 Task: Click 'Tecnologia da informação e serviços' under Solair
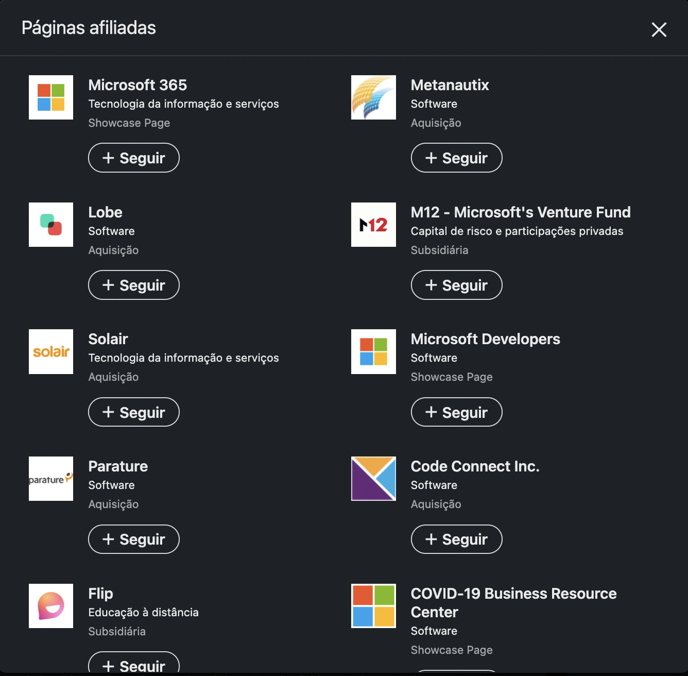pos(184,358)
